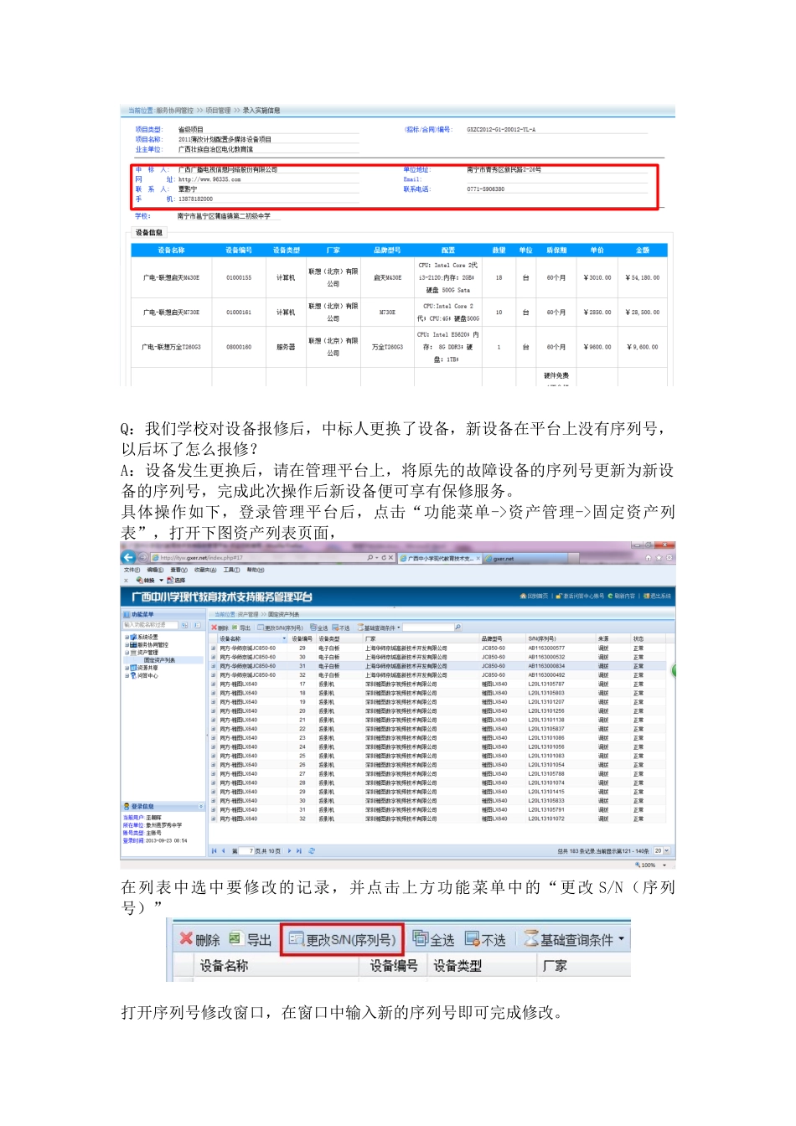Open the 收藏夹(A) browser menu
796x1126 pixels.
205,570
